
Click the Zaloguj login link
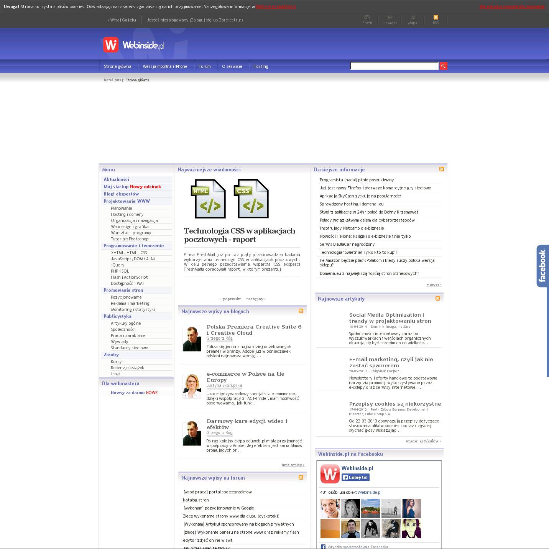coord(198,20)
